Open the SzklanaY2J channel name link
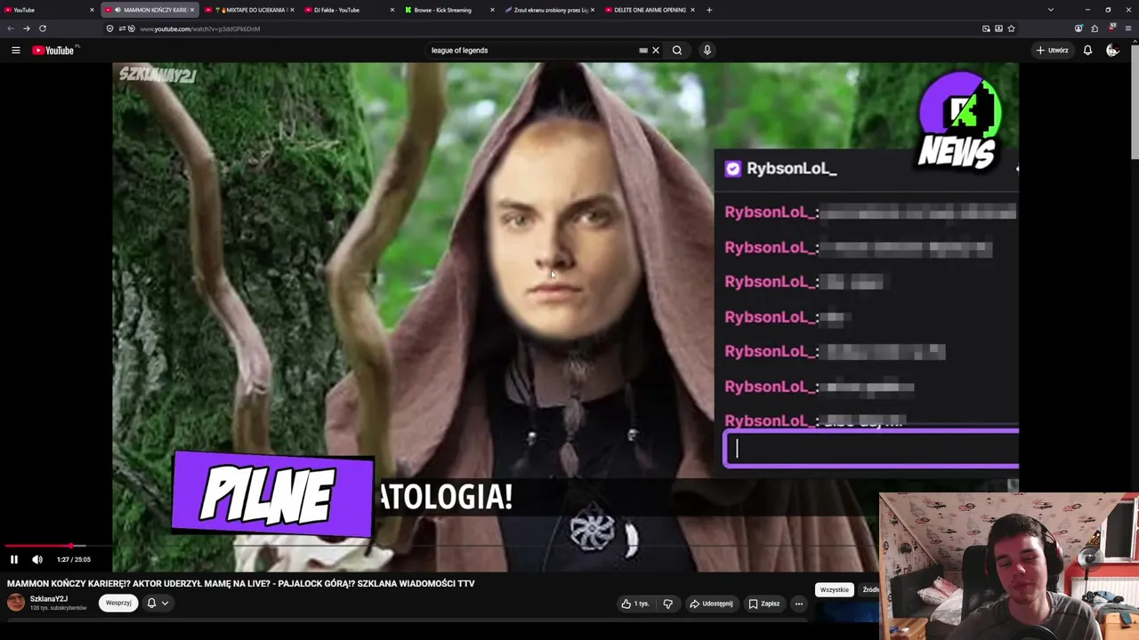This screenshot has height=640, width=1139. pos(49,599)
